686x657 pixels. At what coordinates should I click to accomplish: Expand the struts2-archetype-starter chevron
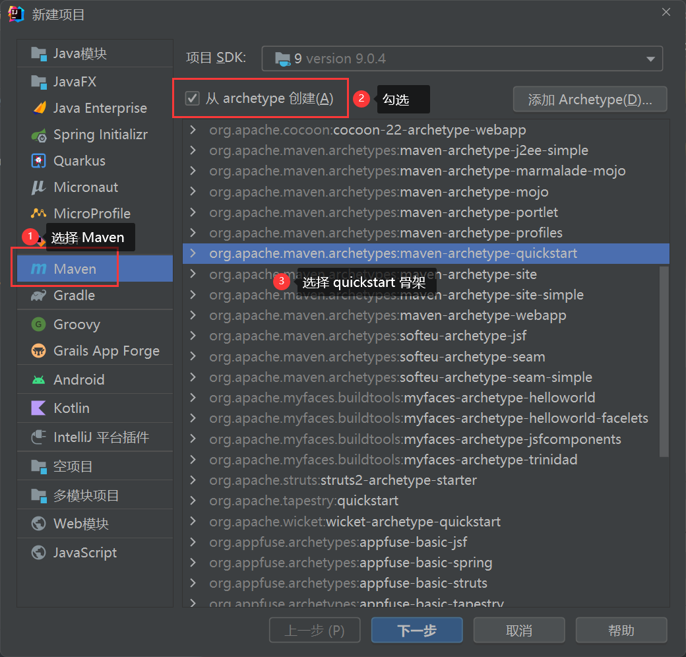193,480
